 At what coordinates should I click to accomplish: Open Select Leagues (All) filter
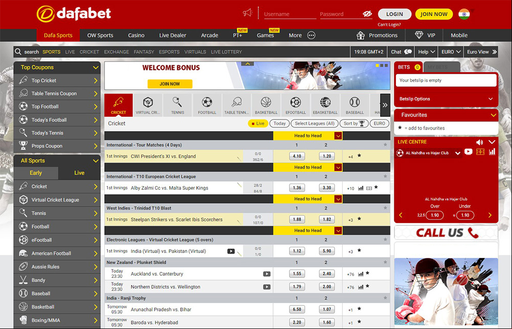click(315, 123)
